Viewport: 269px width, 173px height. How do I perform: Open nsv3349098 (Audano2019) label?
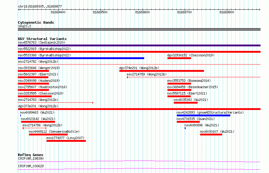coord(39,81)
